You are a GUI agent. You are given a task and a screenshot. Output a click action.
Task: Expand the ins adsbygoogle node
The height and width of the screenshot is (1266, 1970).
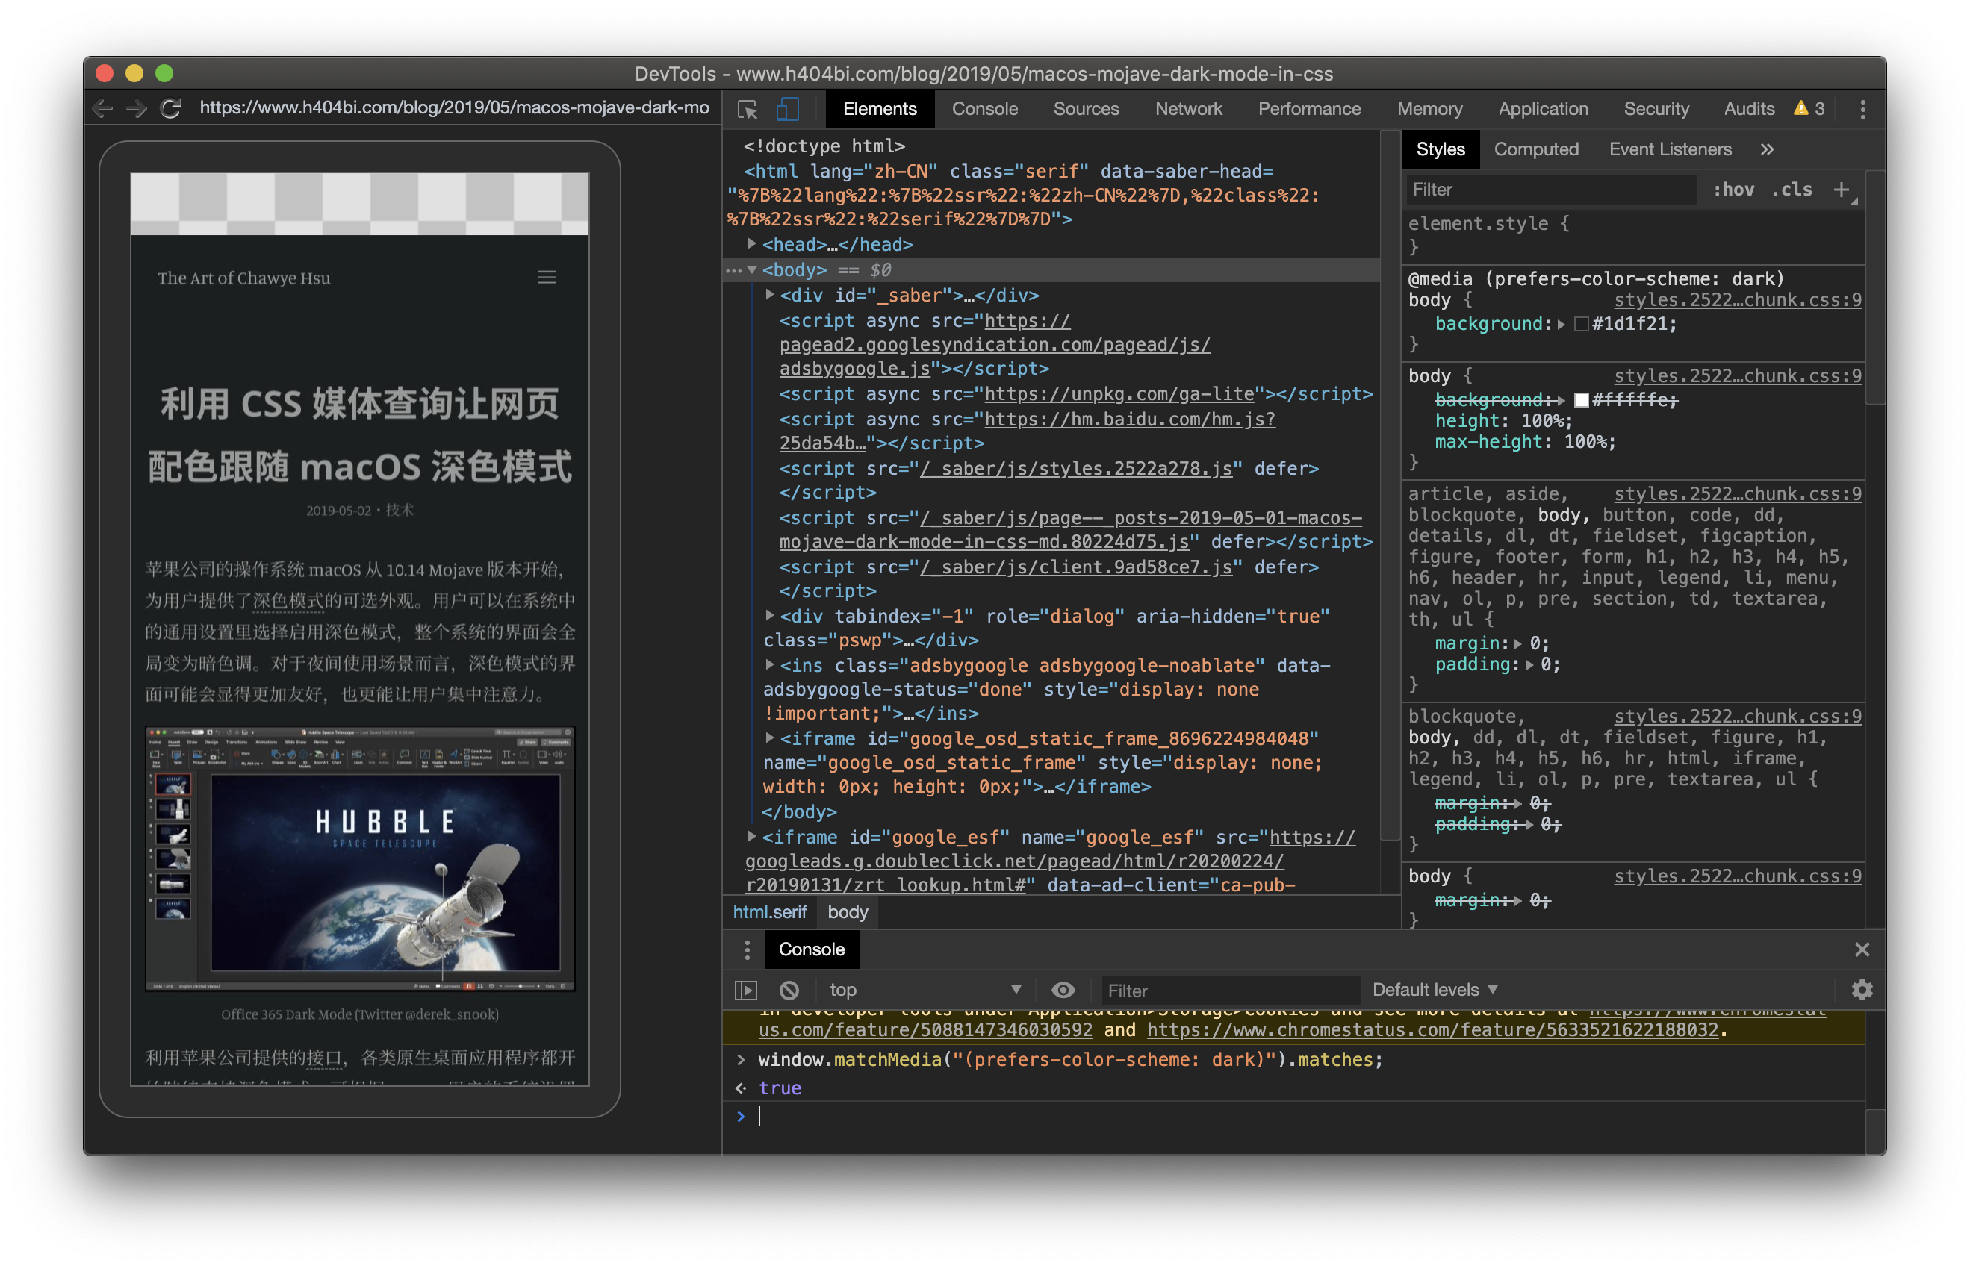[x=770, y=664]
